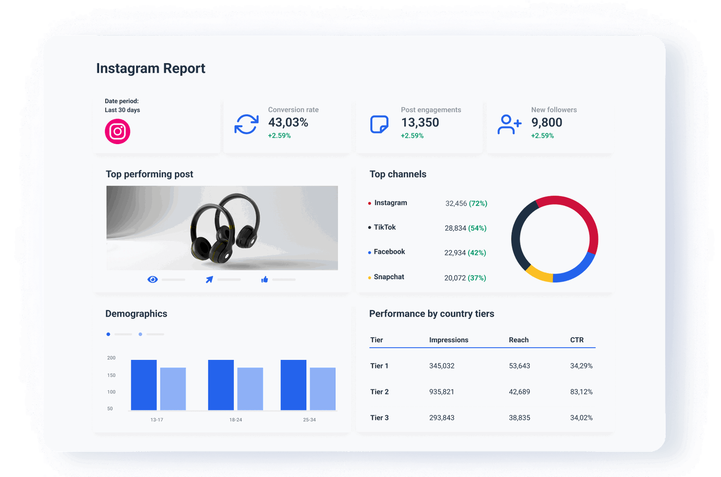Image resolution: width=721 pixels, height=477 pixels.
Task: Click the views eye icon under the post
Action: 152,279
